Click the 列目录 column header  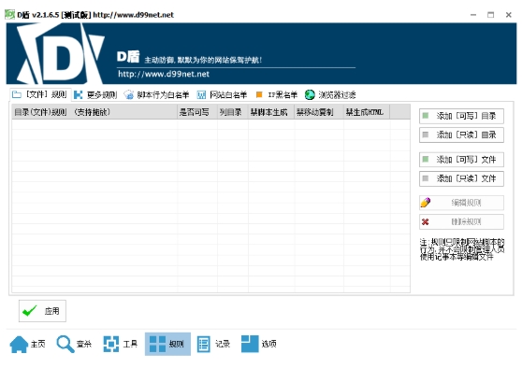coord(233,112)
